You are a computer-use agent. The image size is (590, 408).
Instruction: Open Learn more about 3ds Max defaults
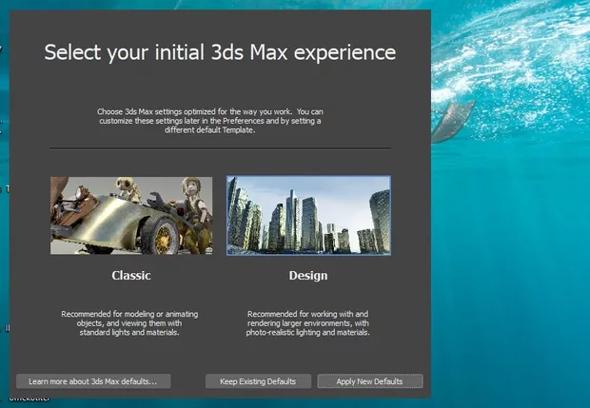tap(93, 381)
